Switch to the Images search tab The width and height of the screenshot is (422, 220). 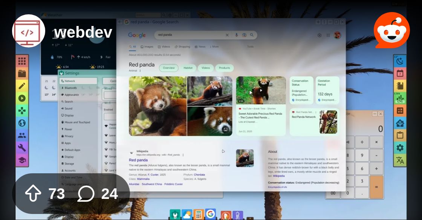(147, 47)
